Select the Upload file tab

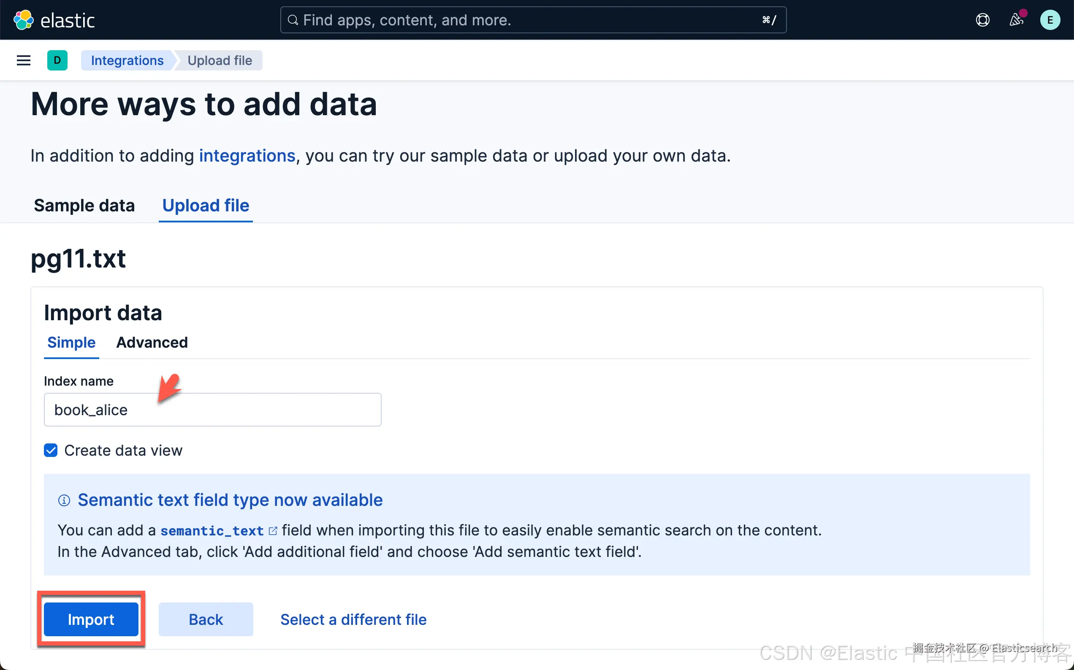coord(206,205)
